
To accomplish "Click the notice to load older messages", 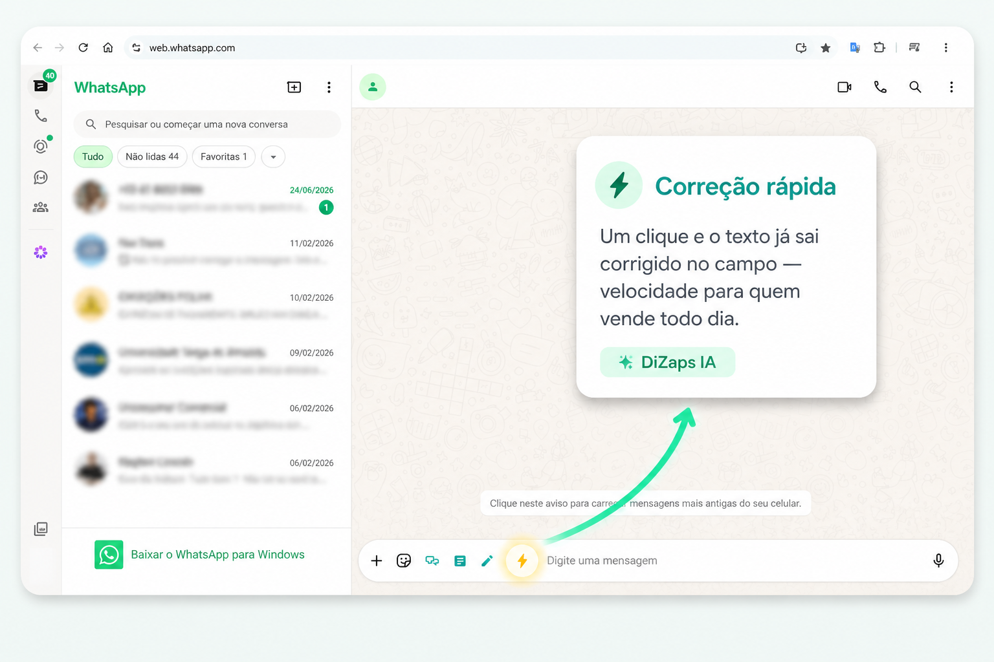I will [645, 504].
